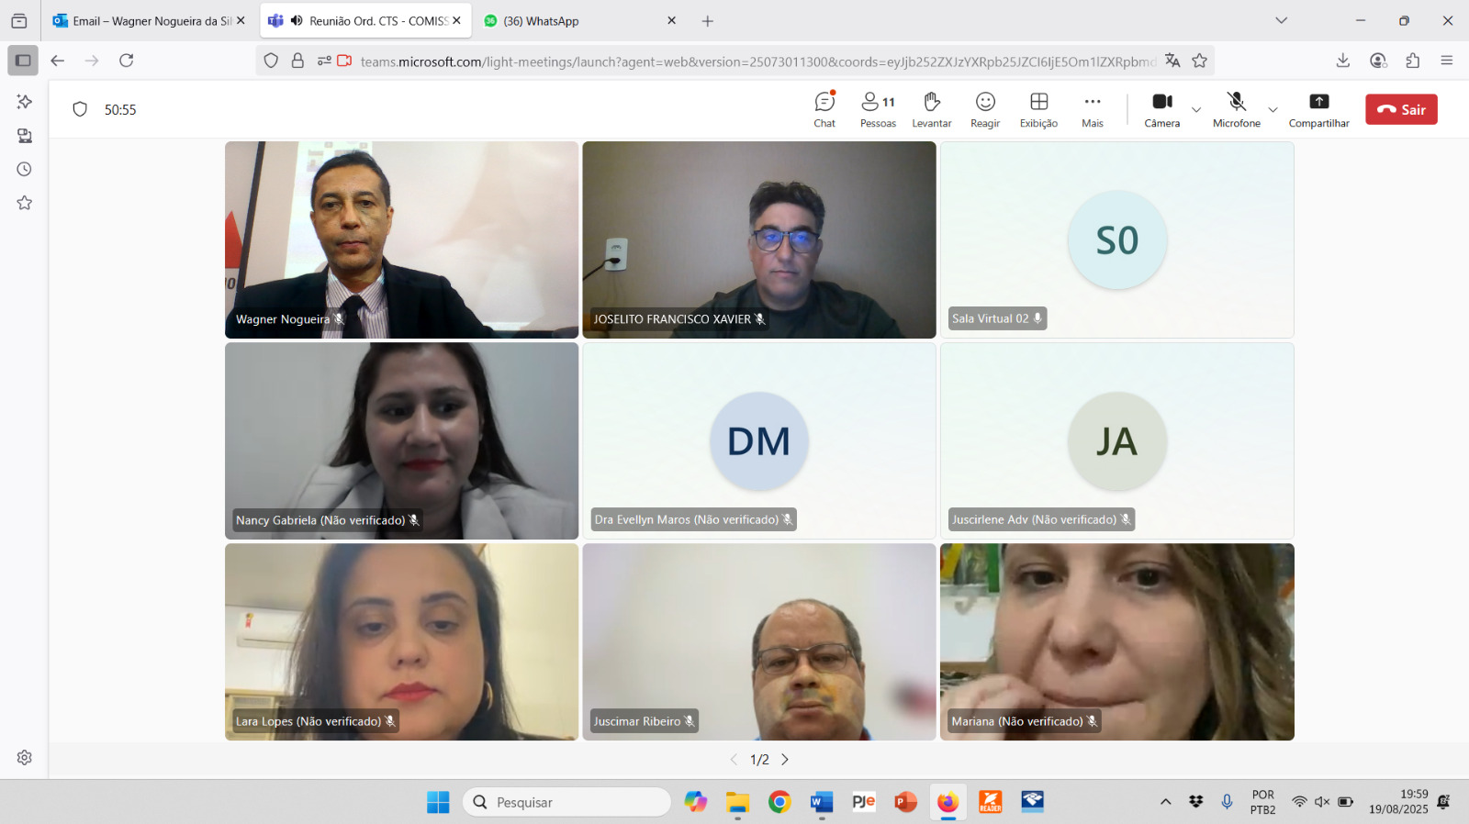Open File Explorer from the taskbar
Image resolution: width=1469 pixels, height=824 pixels.
click(737, 802)
